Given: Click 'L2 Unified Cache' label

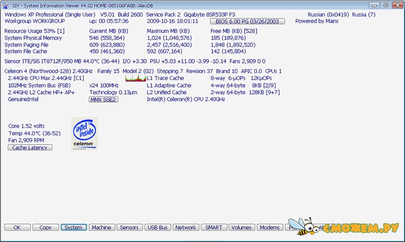Looking at the screenshot, I should click(166, 92).
